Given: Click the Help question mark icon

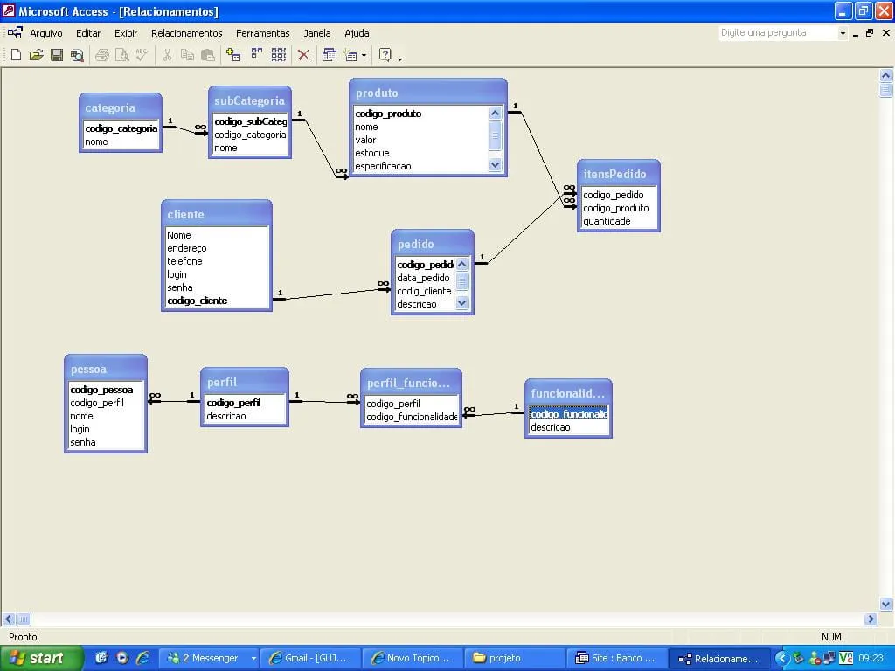Looking at the screenshot, I should click(x=385, y=55).
